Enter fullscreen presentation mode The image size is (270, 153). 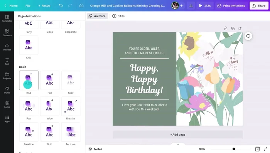(265, 149)
